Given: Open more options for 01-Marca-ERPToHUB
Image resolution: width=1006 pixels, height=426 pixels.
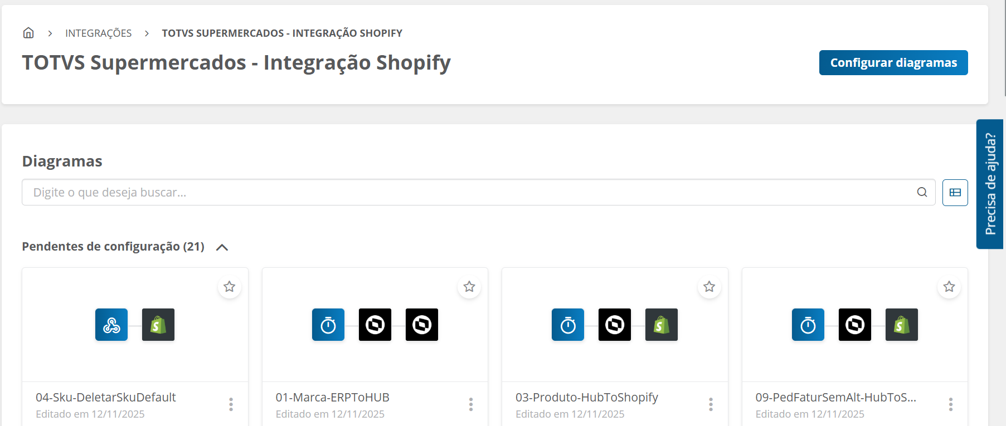Looking at the screenshot, I should pyautogui.click(x=471, y=404).
